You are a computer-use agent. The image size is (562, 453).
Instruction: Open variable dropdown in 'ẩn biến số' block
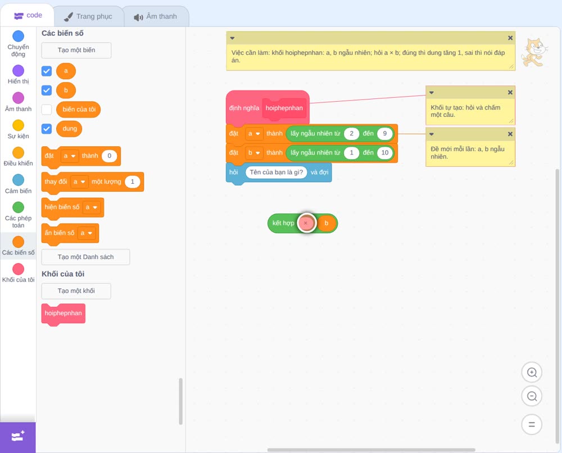click(x=87, y=233)
